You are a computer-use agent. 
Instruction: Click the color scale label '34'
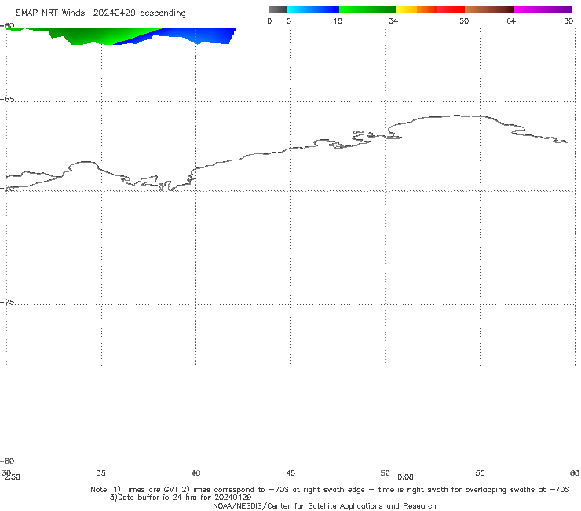(393, 20)
